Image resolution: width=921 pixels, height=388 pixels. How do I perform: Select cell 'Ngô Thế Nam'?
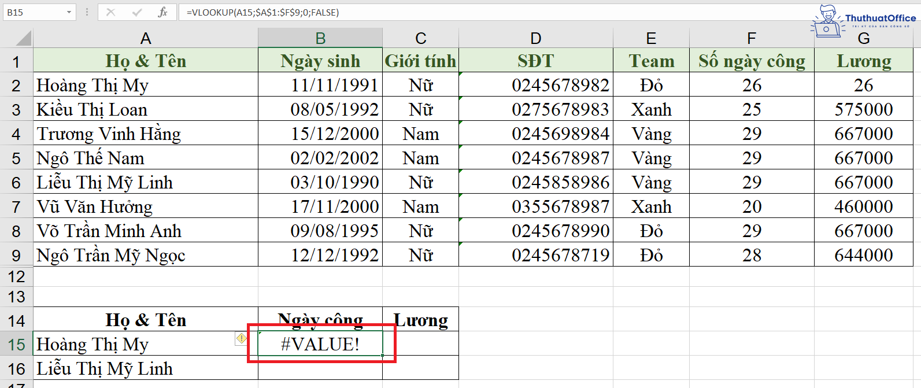point(146,158)
